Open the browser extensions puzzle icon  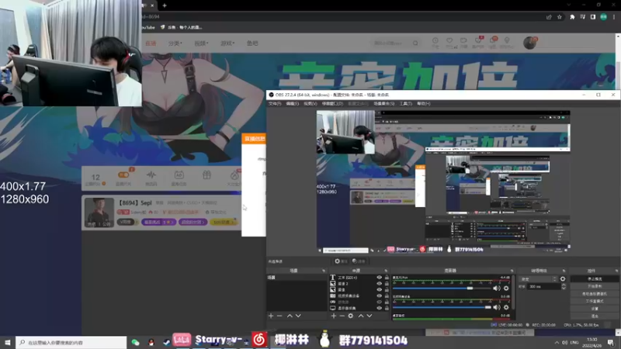572,17
